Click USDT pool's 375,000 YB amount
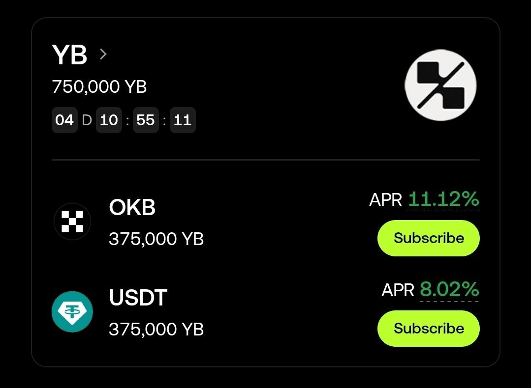This screenshot has width=531, height=388. [x=156, y=329]
